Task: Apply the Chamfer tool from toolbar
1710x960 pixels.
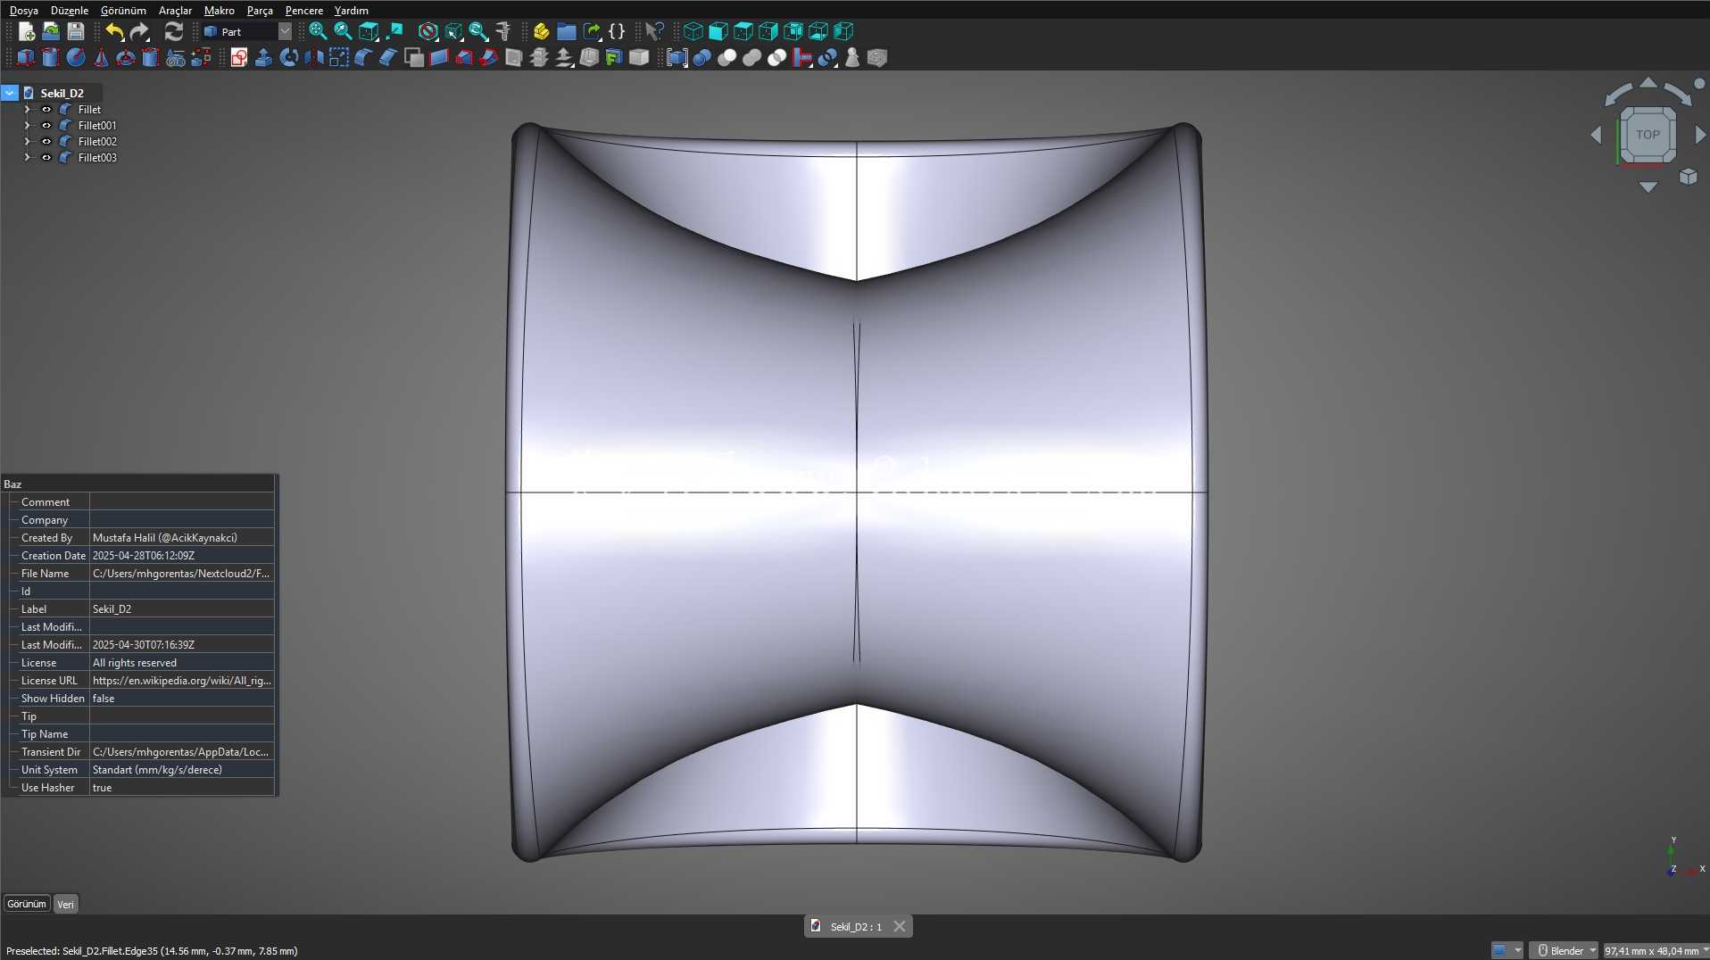Action: (x=388, y=58)
